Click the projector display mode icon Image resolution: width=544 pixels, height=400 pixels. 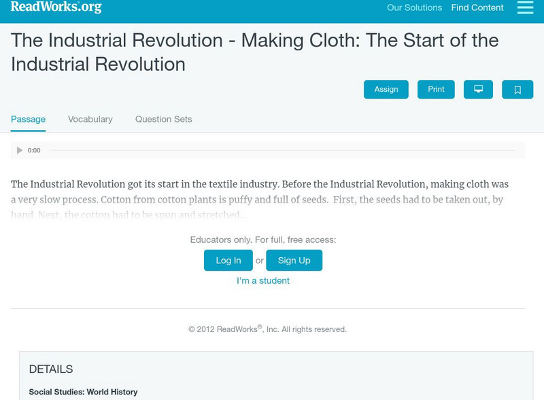point(478,90)
